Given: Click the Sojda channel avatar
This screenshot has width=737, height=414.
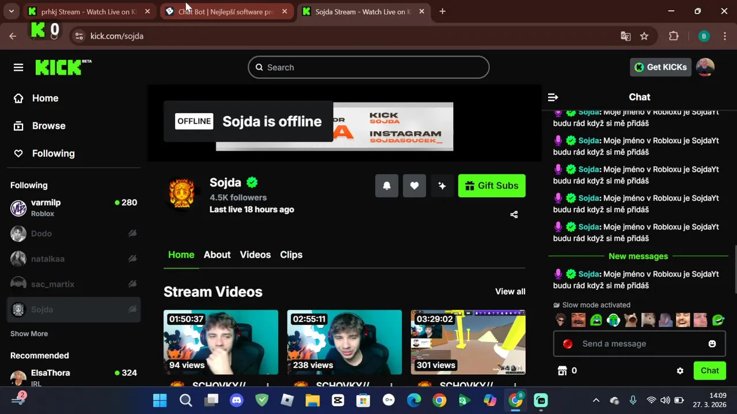Looking at the screenshot, I should (182, 193).
